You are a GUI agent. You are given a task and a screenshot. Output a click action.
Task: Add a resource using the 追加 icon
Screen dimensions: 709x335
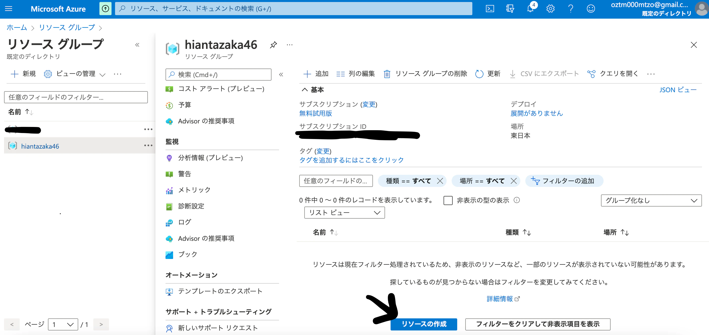point(315,74)
